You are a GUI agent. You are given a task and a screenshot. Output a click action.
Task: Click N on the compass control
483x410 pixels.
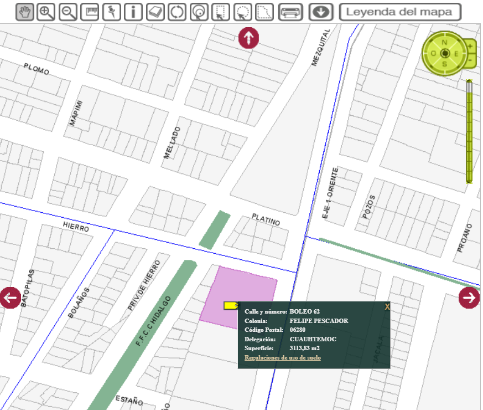(444, 42)
